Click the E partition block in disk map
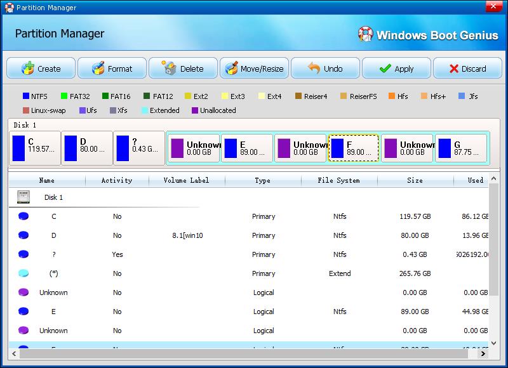508x368 pixels. (246, 148)
